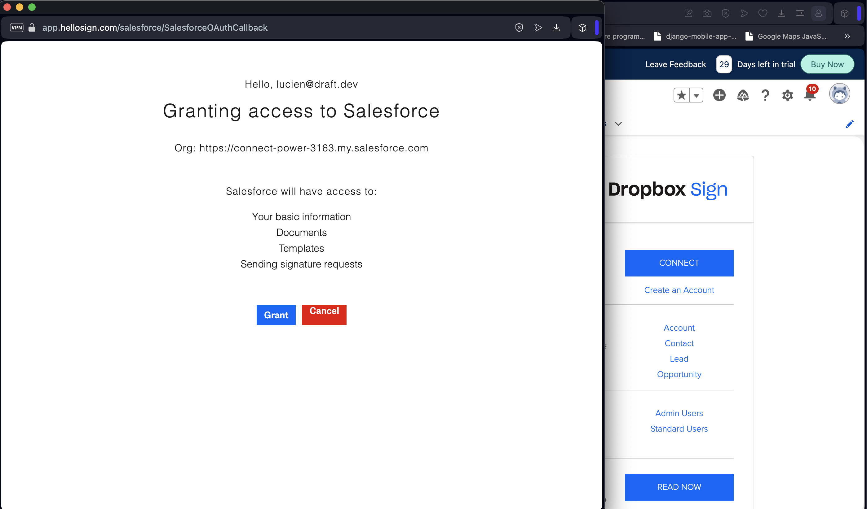The image size is (867, 509).
Task: Click the 'Hello, lucien@draft.dev' greeting text
Action: (301, 84)
